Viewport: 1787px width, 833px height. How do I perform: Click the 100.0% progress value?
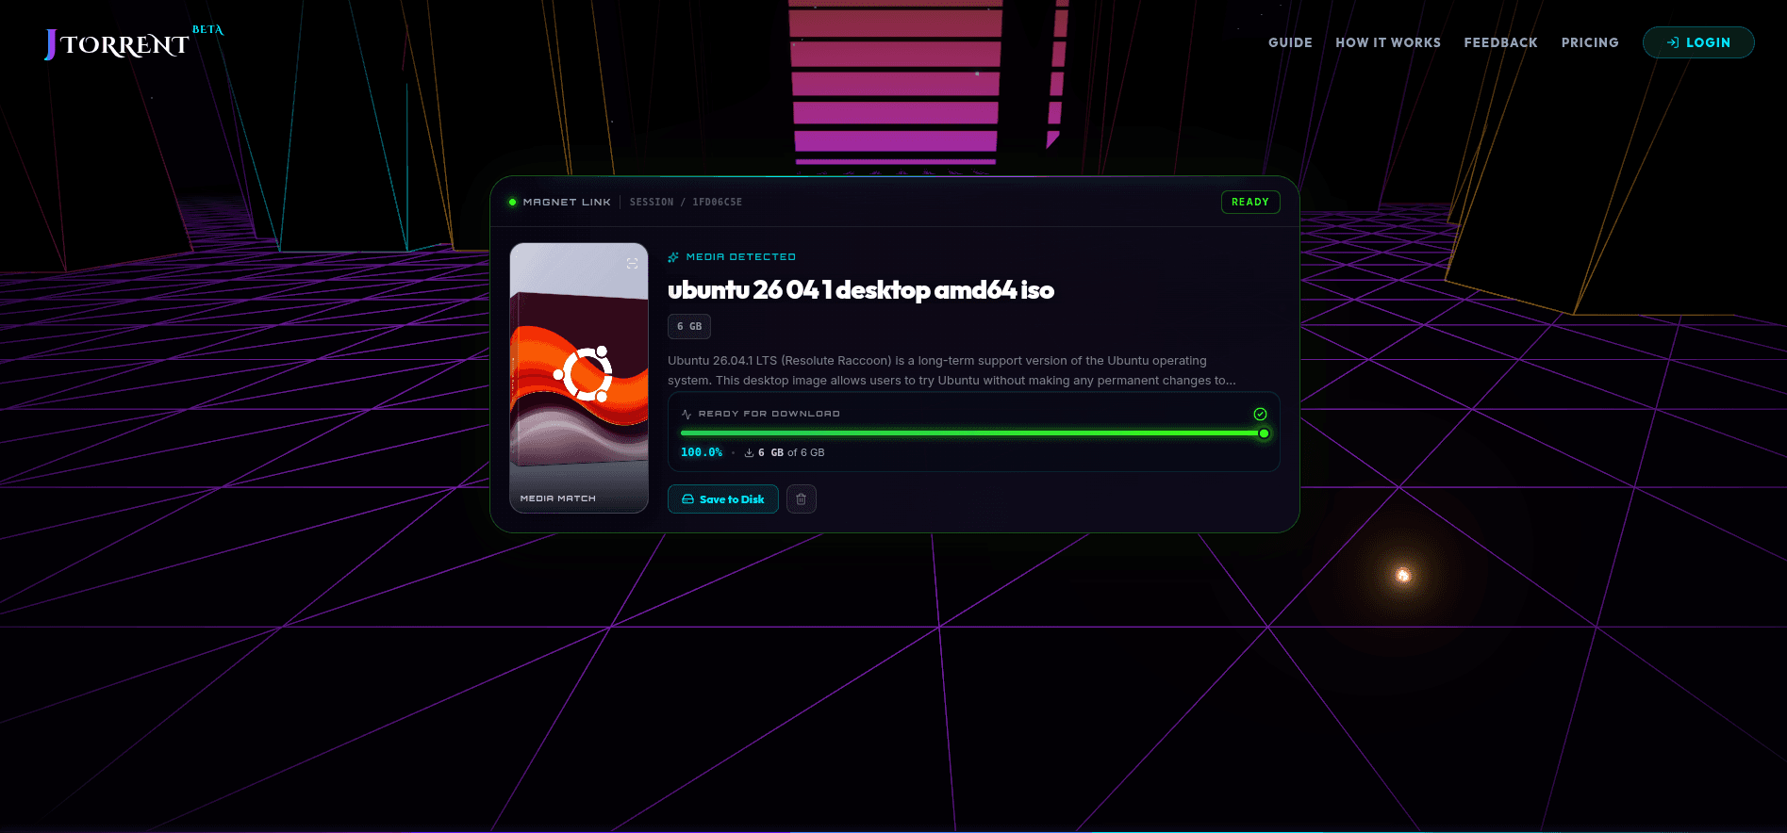702,452
